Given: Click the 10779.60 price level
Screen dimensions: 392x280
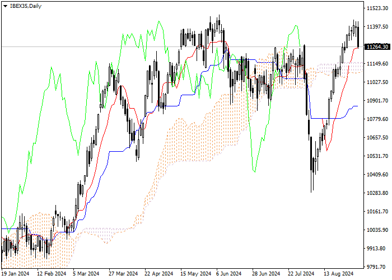Looking at the screenshot, I should 377,119.
